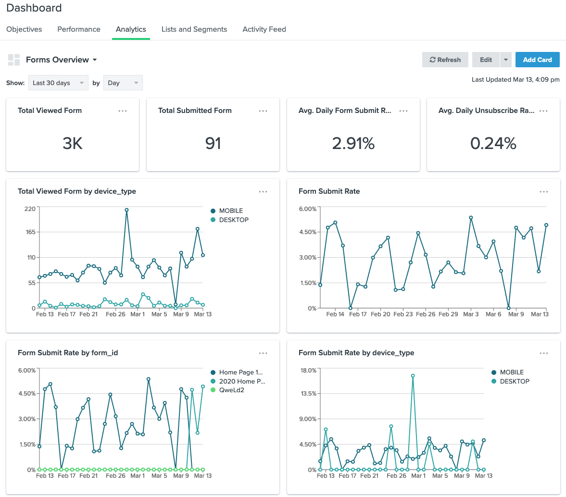Open options menu on Total Submitted Form card
Image resolution: width=566 pixels, height=497 pixels.
point(263,111)
